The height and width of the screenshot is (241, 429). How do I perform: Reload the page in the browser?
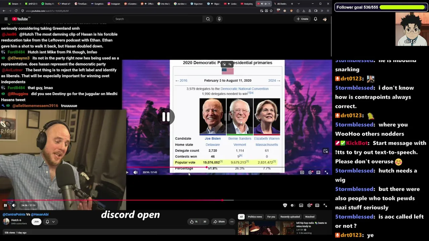click(x=16, y=11)
